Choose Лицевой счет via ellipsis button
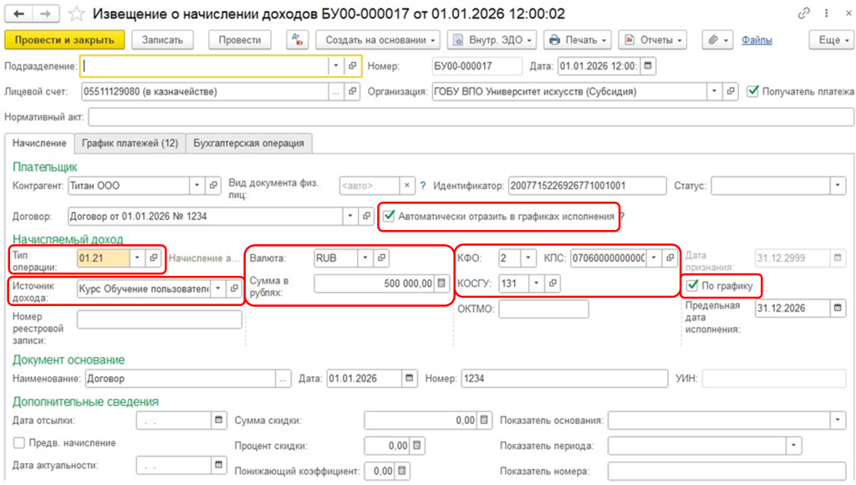The height and width of the screenshot is (485, 856). pos(336,92)
